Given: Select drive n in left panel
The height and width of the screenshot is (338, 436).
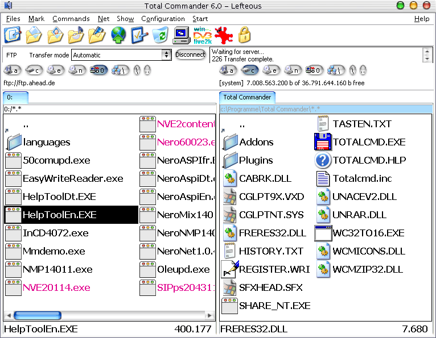Looking at the screenshot, I should pyautogui.click(x=77, y=70).
